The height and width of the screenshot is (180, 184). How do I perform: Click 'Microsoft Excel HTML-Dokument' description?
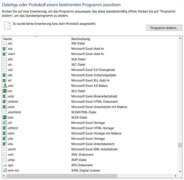[x=94, y=102]
